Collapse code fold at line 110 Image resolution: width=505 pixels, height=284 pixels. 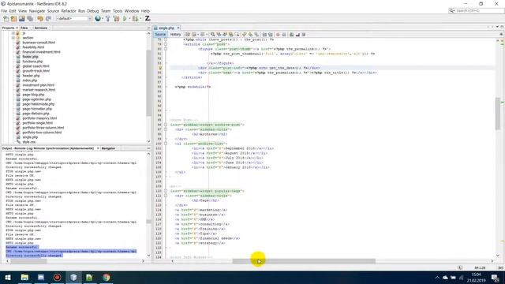click(166, 191)
